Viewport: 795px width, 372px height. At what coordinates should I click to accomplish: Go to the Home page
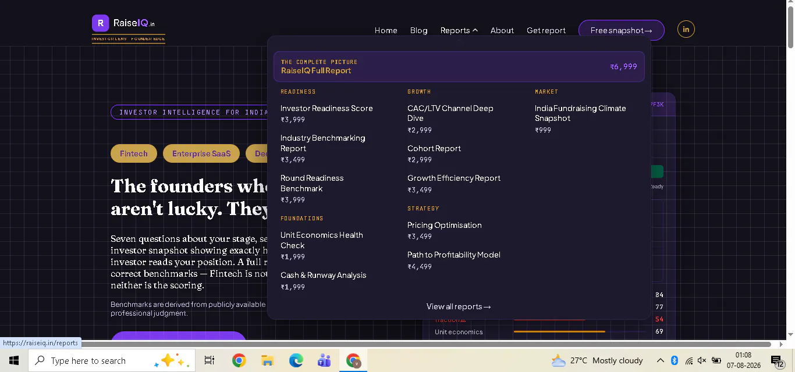[x=386, y=30]
